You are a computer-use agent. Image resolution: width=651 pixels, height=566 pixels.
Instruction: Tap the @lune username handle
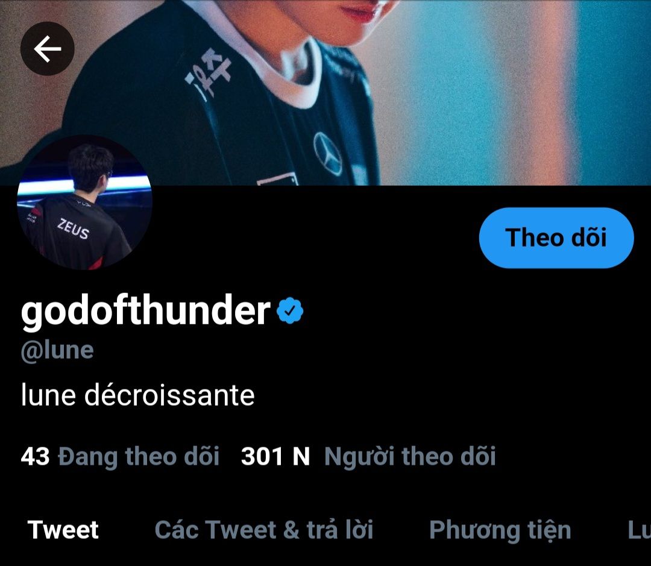click(x=57, y=351)
